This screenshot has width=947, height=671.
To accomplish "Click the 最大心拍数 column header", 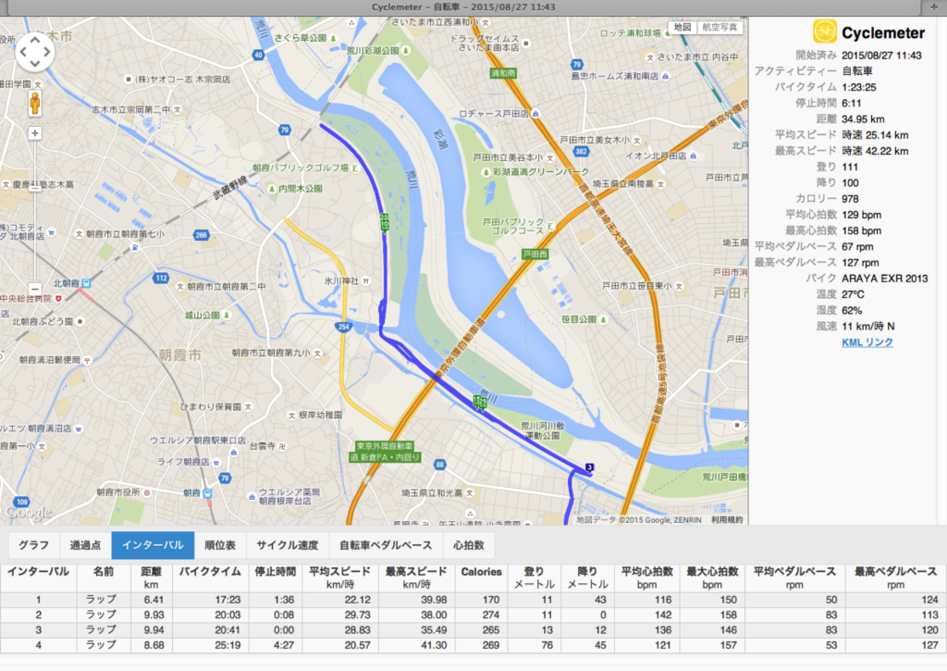I will (712, 578).
